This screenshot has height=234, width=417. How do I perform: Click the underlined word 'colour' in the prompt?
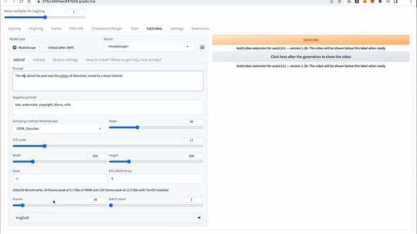[x=64, y=76]
